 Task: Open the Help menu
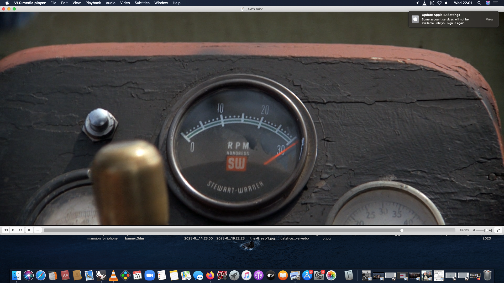click(x=176, y=3)
